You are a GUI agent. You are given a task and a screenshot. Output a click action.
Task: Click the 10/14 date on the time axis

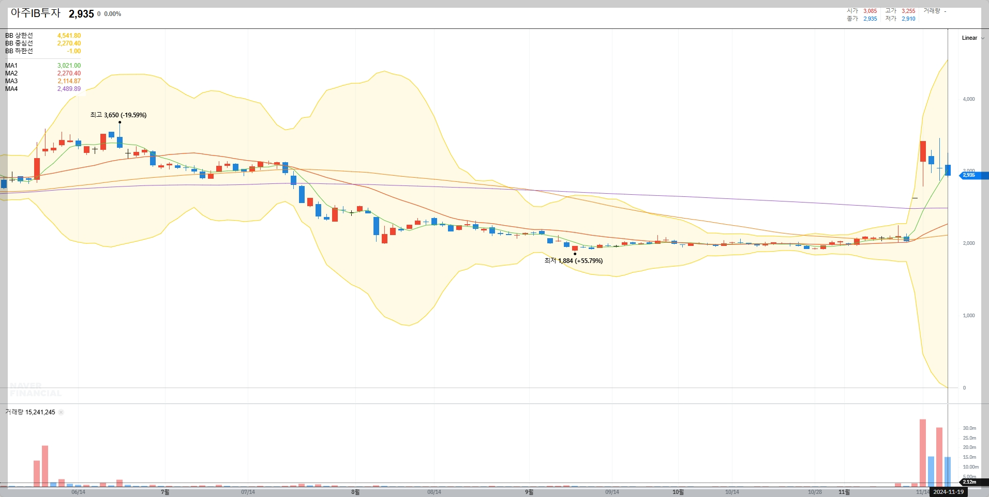732,492
